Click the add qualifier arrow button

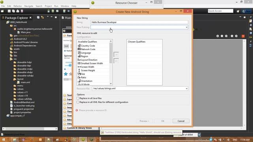(116, 54)
